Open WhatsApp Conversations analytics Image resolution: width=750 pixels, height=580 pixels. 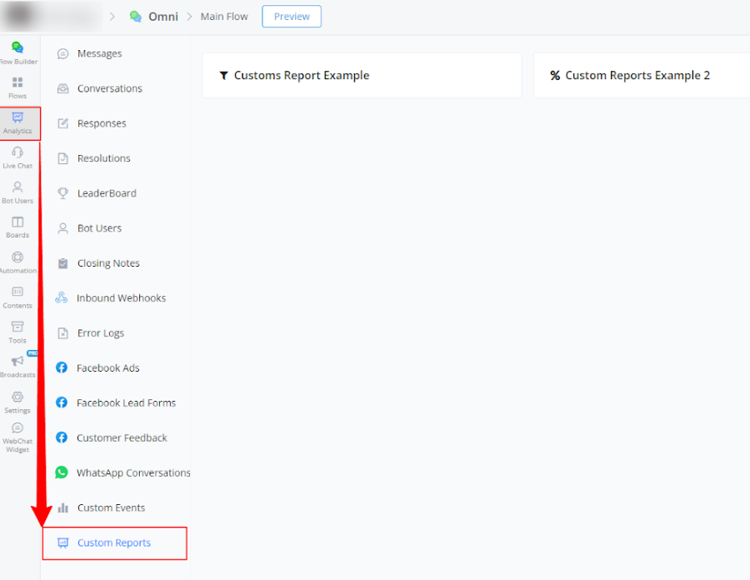coord(132,473)
